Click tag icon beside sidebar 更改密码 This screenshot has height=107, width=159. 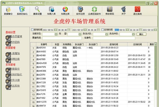pos(8,43)
